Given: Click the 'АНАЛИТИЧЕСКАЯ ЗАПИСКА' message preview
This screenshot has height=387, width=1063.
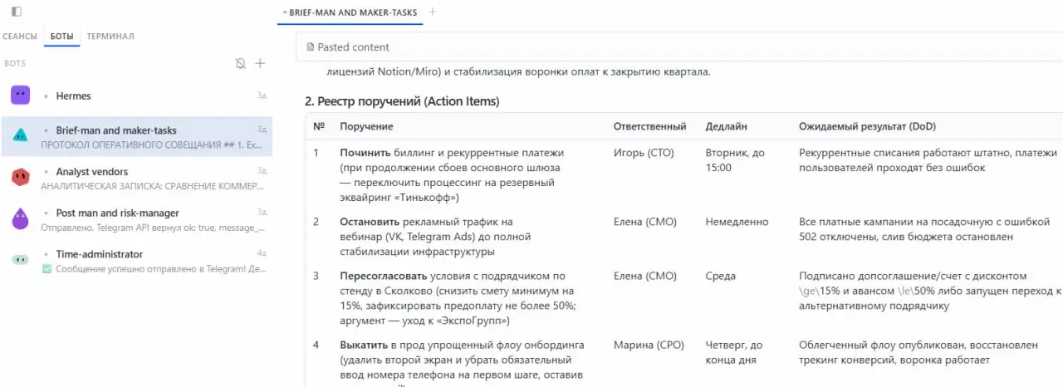Looking at the screenshot, I should click(x=153, y=185).
